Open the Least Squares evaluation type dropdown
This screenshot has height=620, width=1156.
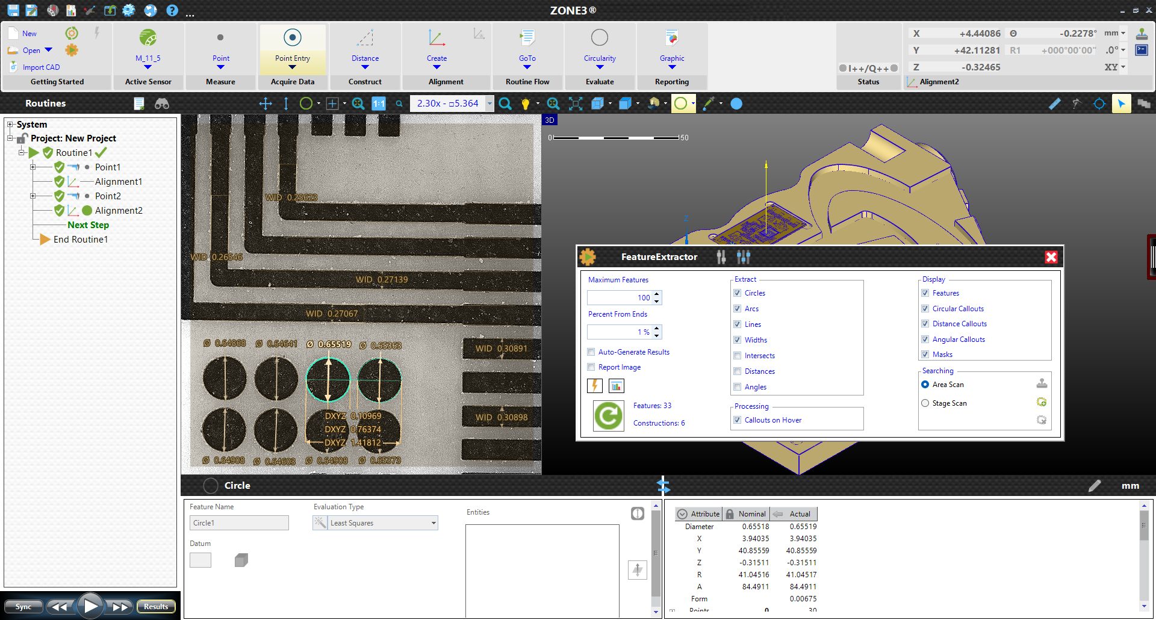434,522
